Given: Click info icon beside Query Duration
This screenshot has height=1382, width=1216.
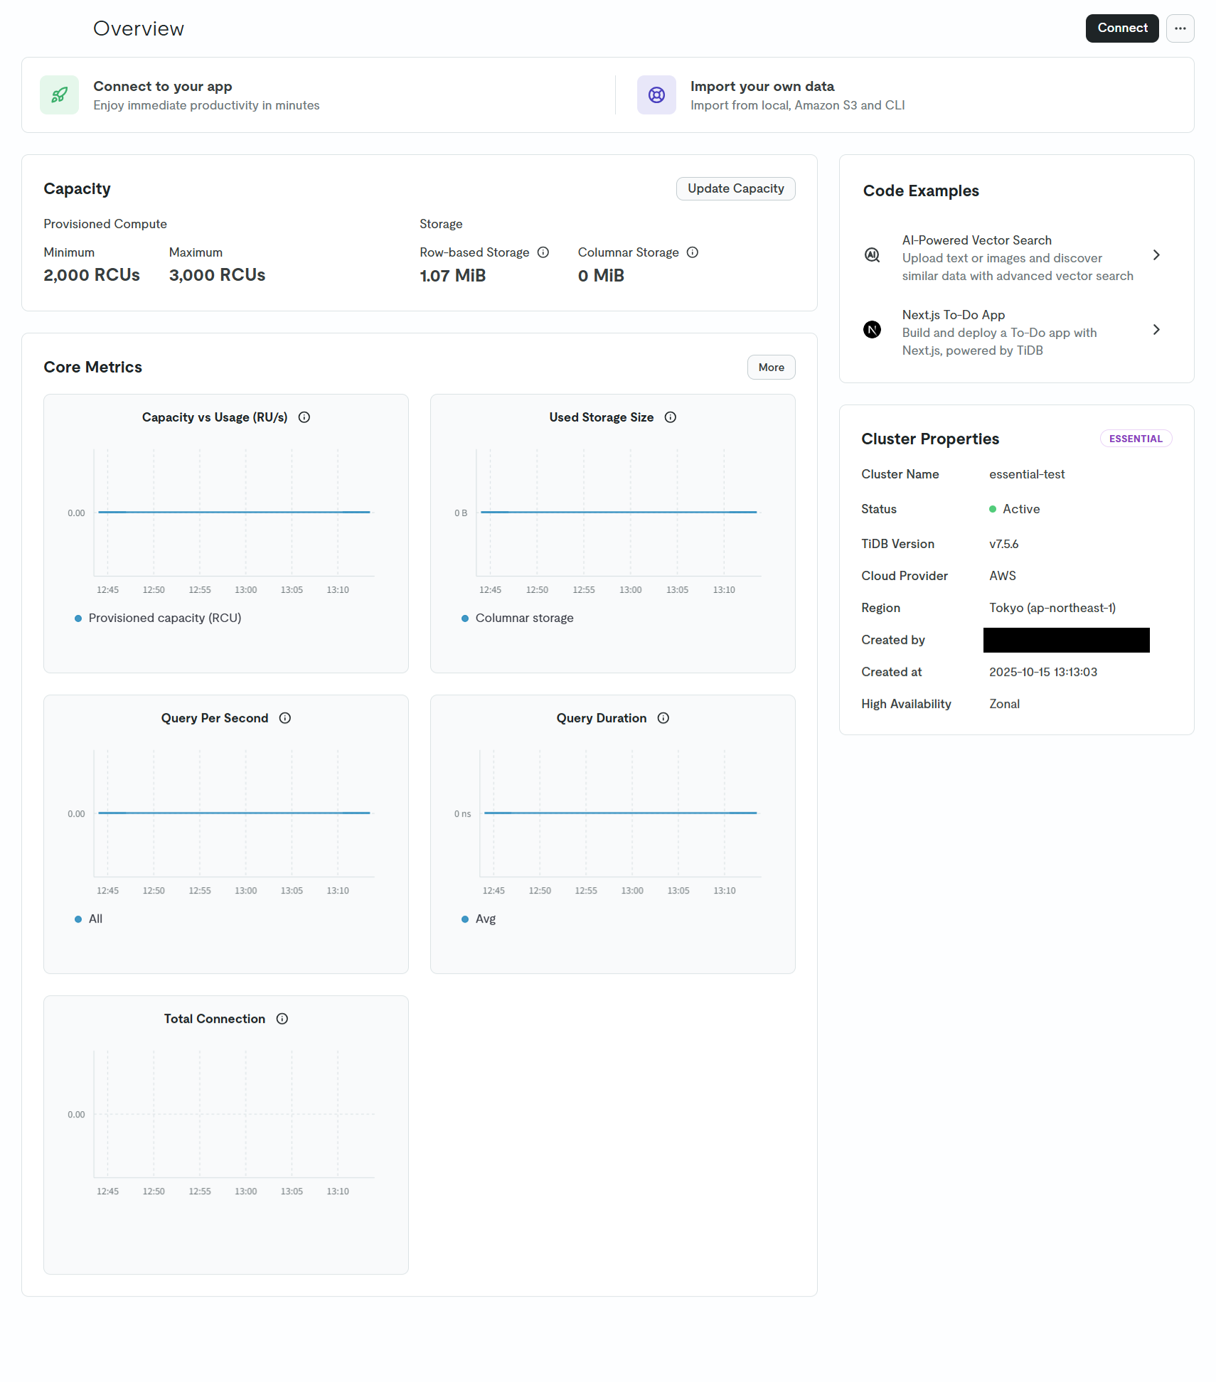Looking at the screenshot, I should pyautogui.click(x=663, y=718).
